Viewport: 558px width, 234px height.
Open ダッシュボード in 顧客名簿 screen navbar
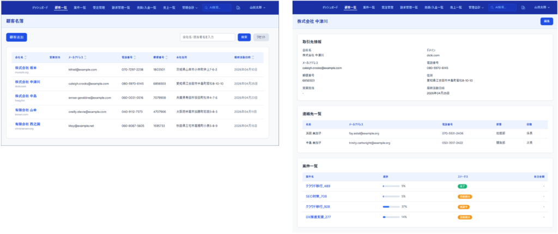click(40, 8)
